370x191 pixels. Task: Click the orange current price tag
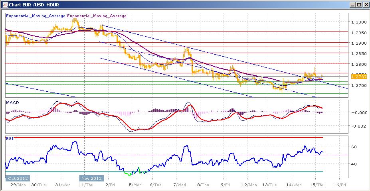pos(357,76)
